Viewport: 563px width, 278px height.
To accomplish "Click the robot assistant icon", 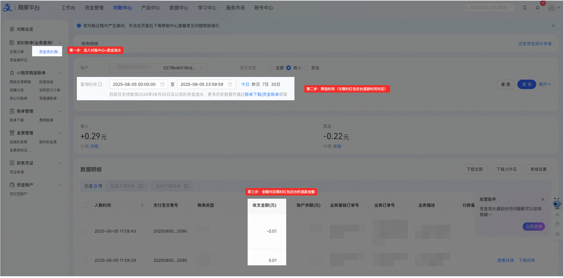I will click(x=557, y=203).
